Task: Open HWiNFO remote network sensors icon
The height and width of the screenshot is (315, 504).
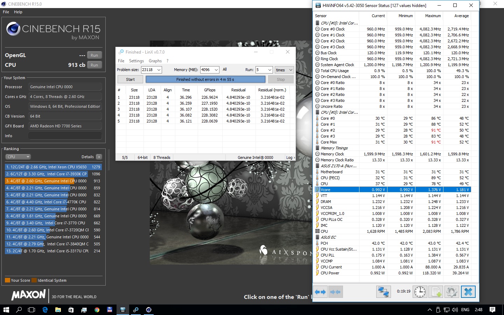Action: tap(383, 292)
